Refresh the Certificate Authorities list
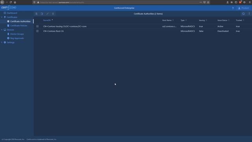This screenshot has width=252, height=142. [243, 14]
